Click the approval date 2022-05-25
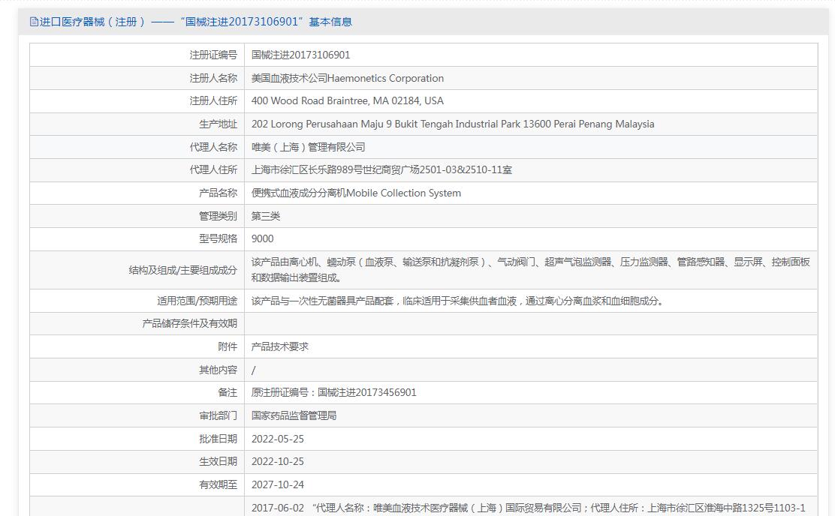Viewport: 835px width, 516px height. [x=278, y=439]
